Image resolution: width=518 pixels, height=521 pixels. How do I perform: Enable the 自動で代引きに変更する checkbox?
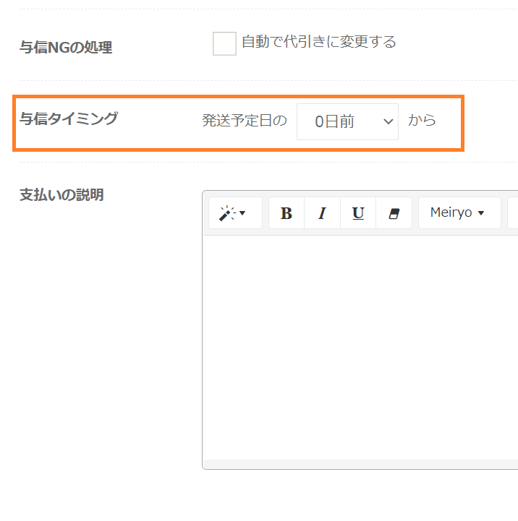[224, 44]
